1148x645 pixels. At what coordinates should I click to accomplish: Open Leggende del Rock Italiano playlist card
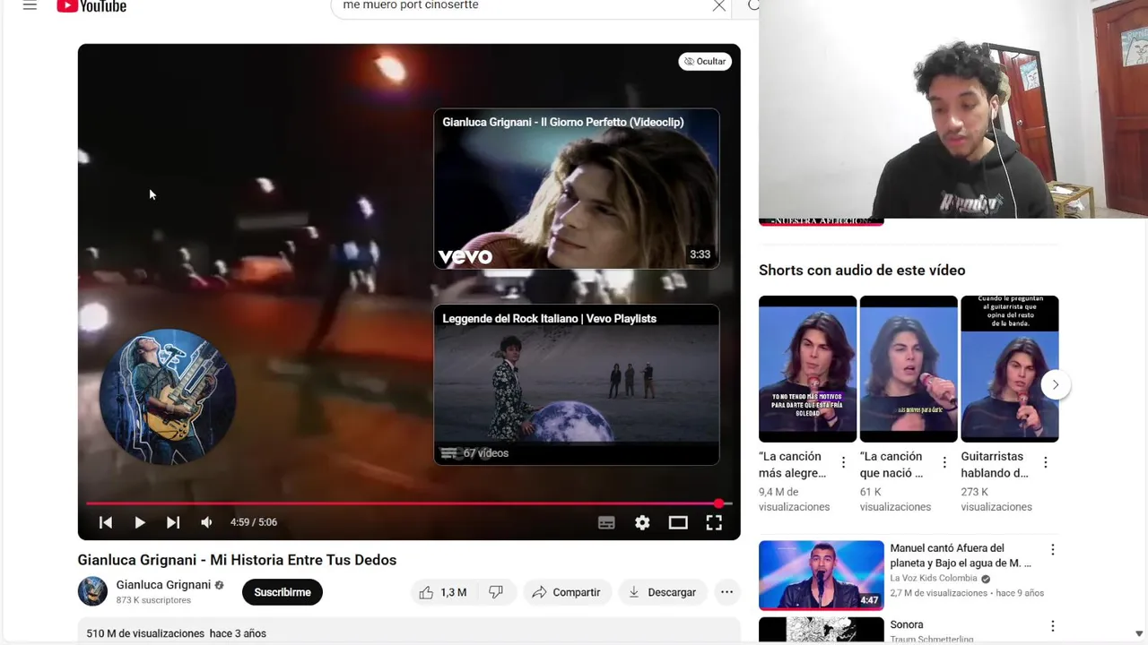tap(577, 385)
